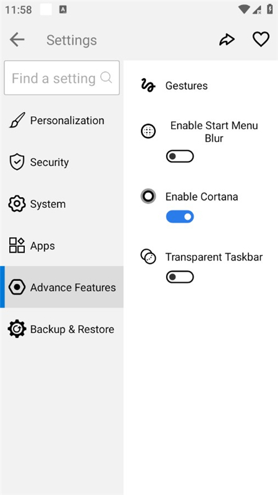This screenshot has height=495, width=278.
Task: Select the Backup & Restore label
Action: [72, 329]
